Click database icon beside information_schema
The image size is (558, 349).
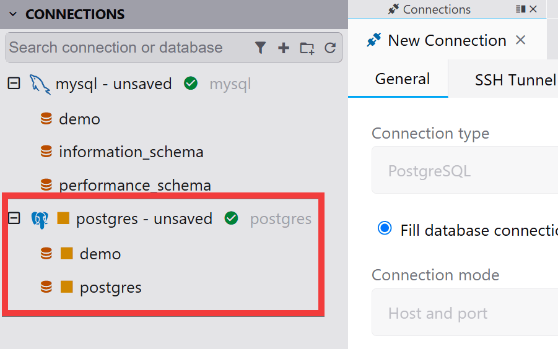(x=46, y=152)
